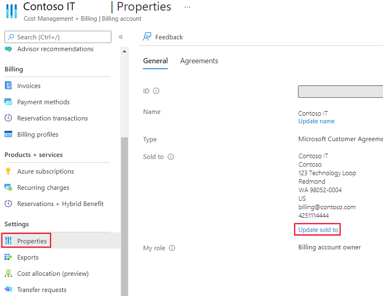Viewport: 383px width, 296px height.
Task: Go to Payment methods
Action: [x=43, y=102]
